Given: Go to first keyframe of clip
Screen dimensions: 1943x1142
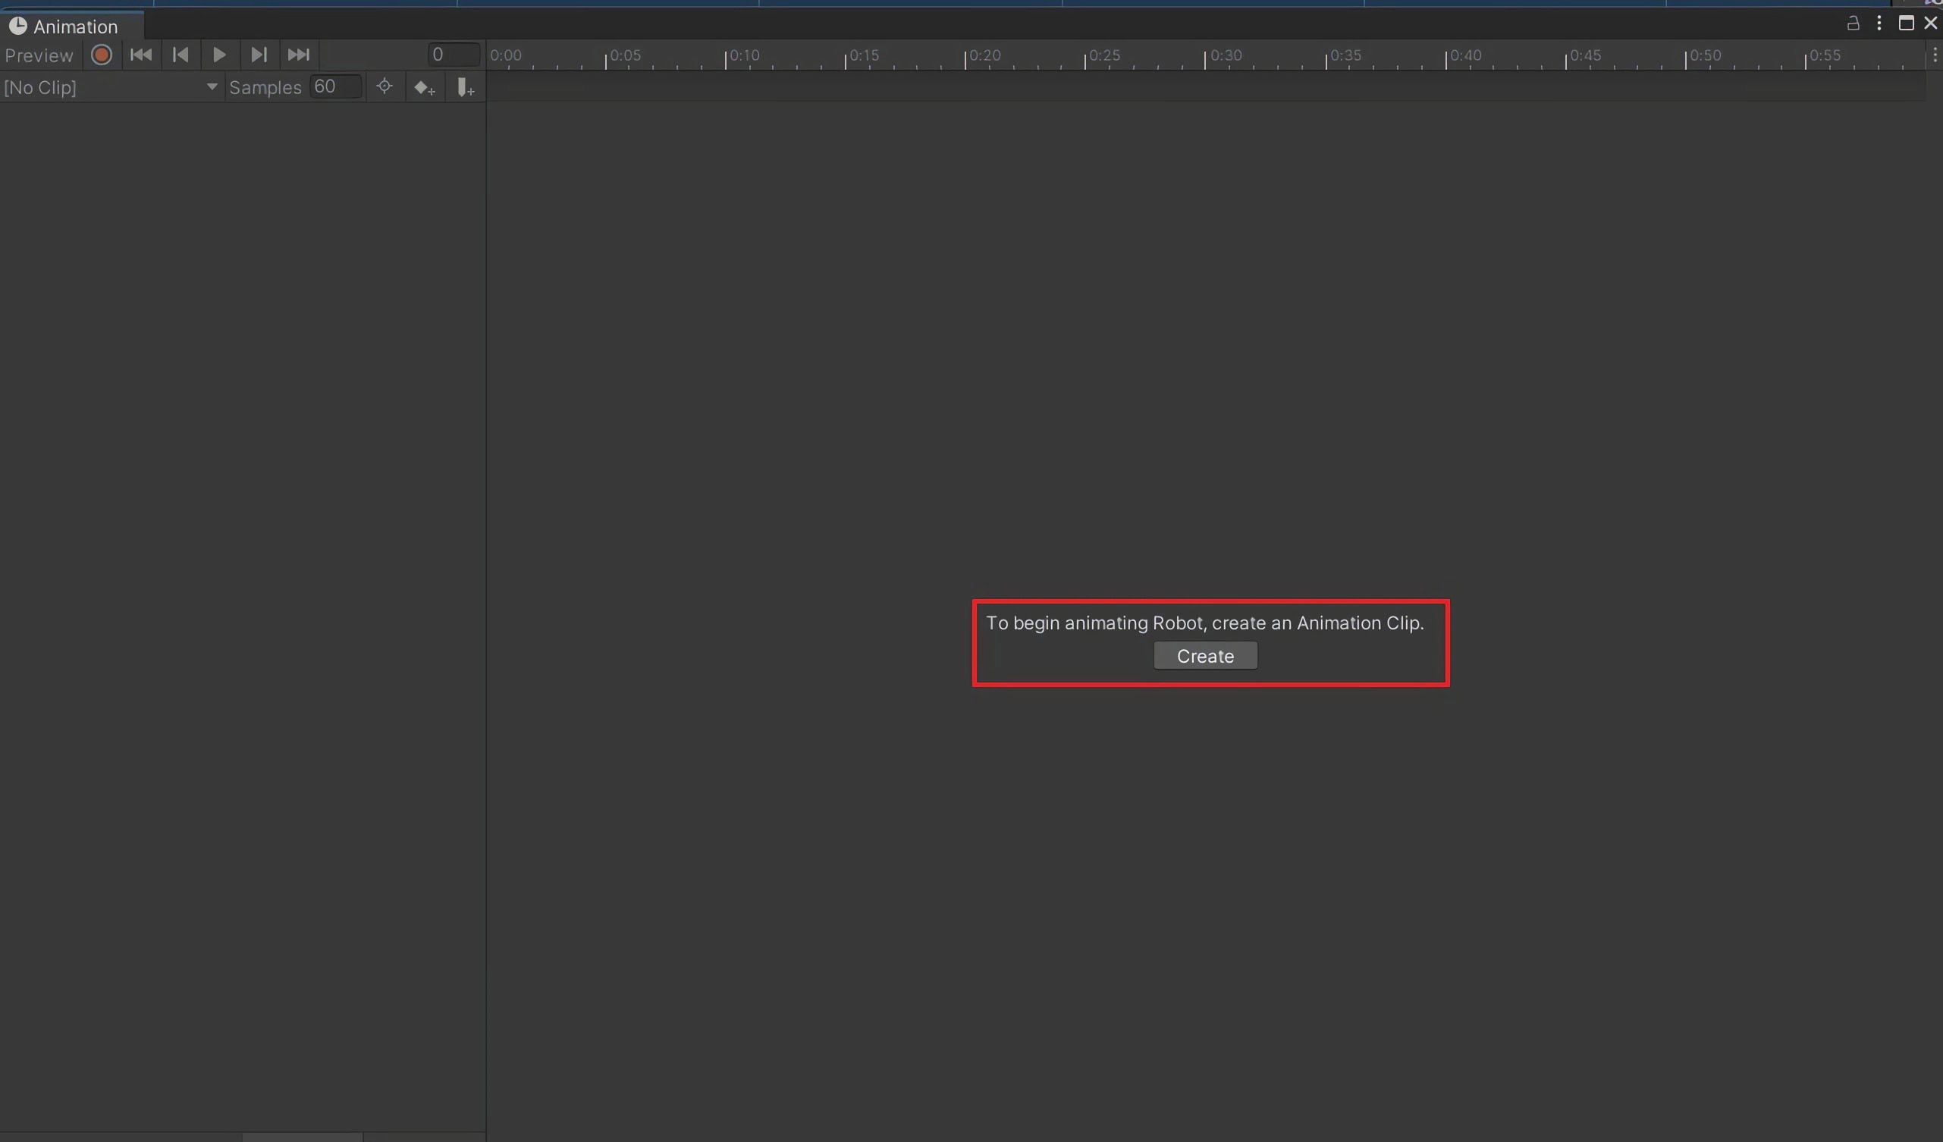Looking at the screenshot, I should pyautogui.click(x=140, y=55).
